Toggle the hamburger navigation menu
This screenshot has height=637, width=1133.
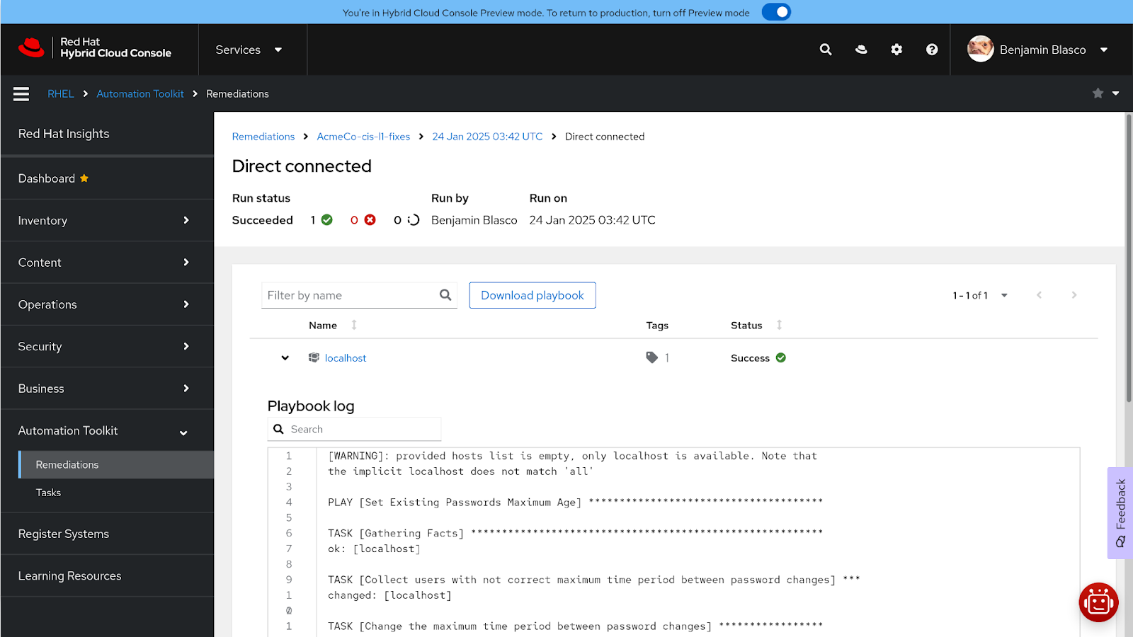click(21, 93)
